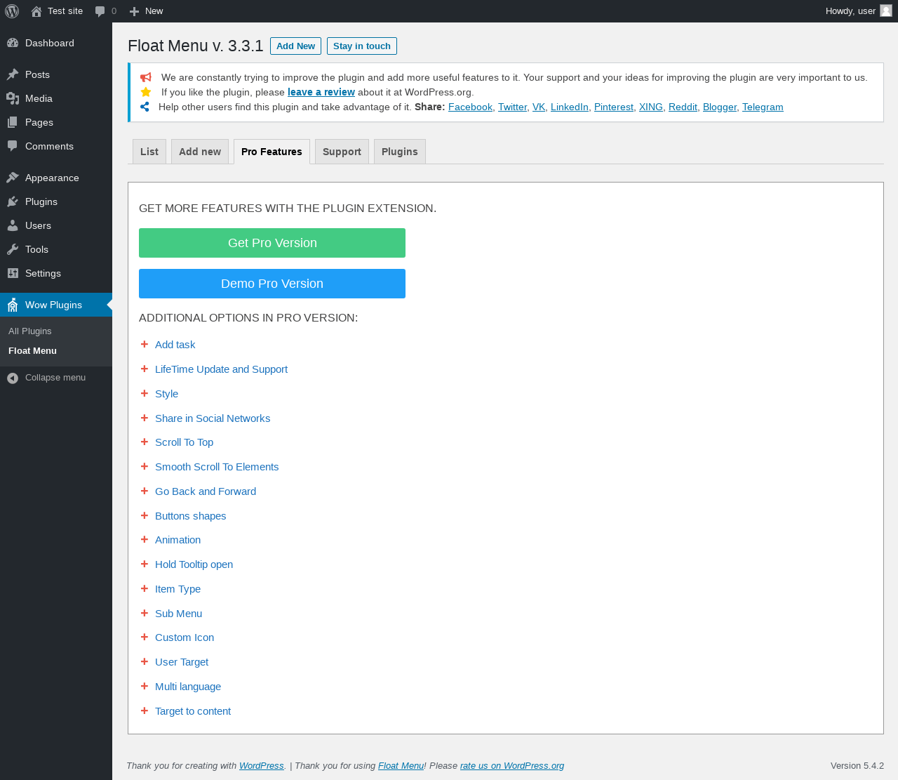898x780 pixels.
Task: Share the plugin on LinkedIn
Action: (x=570, y=107)
